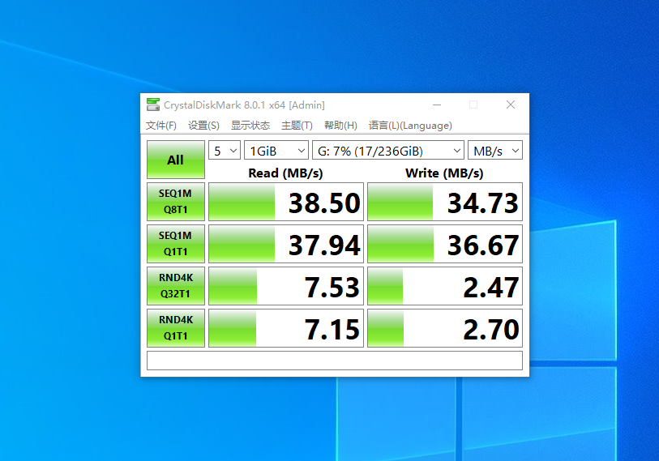The height and width of the screenshot is (461, 659).
Task: Open the 帮助(H) menu
Action: (x=340, y=126)
